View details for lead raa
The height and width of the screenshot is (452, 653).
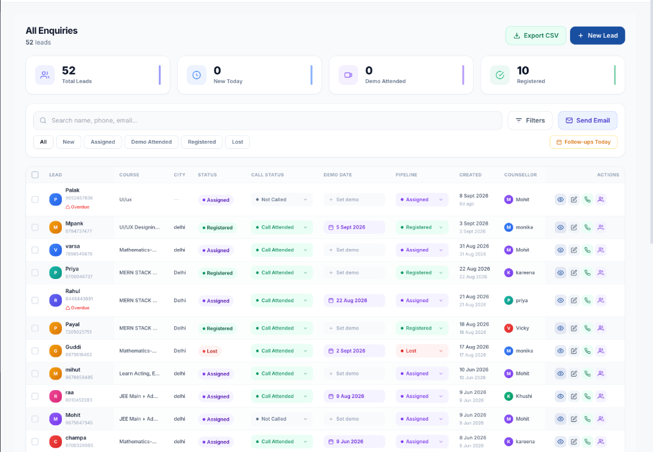(561, 396)
